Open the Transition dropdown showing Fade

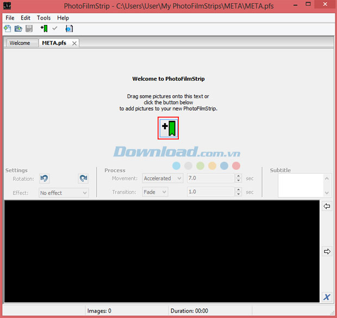[x=155, y=192]
